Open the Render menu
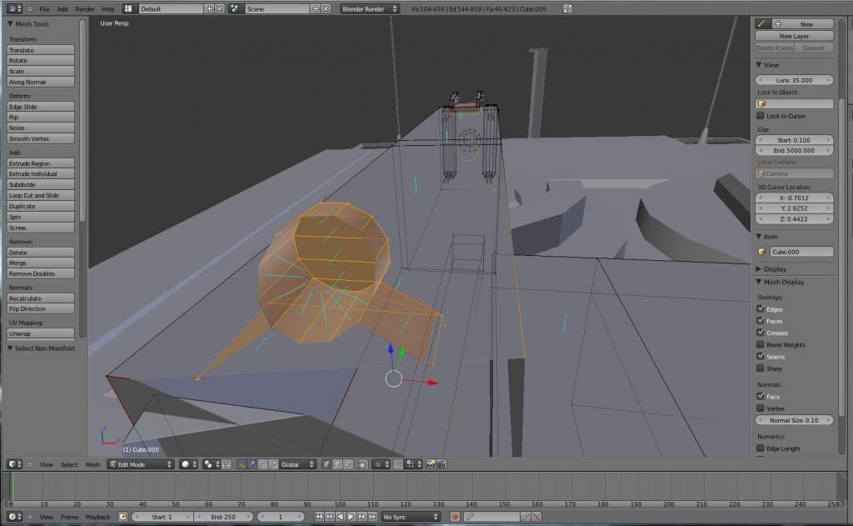Image resolution: width=853 pixels, height=526 pixels. [85, 8]
